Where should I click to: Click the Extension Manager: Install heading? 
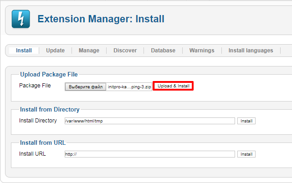[101, 19]
